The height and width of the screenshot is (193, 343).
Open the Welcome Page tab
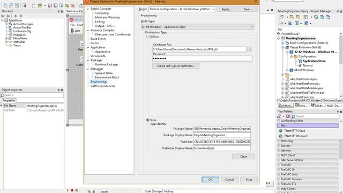(x=74, y=11)
